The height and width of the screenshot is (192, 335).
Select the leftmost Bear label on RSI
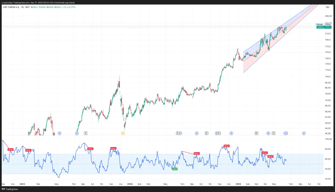(10, 150)
